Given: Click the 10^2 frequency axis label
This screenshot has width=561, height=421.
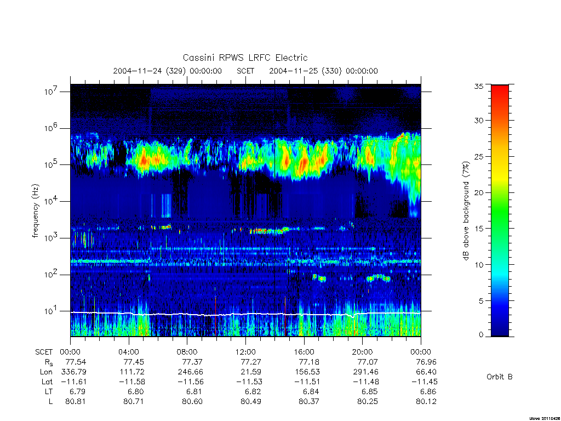Looking at the screenshot, I should (51, 275).
